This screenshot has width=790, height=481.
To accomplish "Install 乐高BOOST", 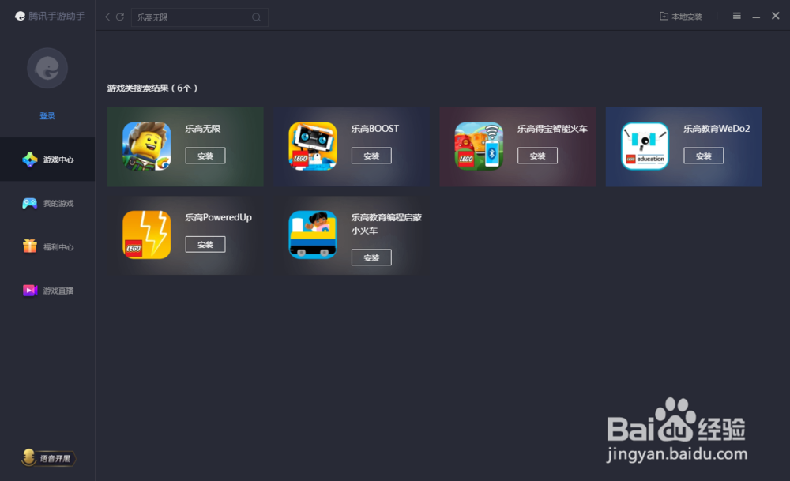I will click(x=371, y=156).
